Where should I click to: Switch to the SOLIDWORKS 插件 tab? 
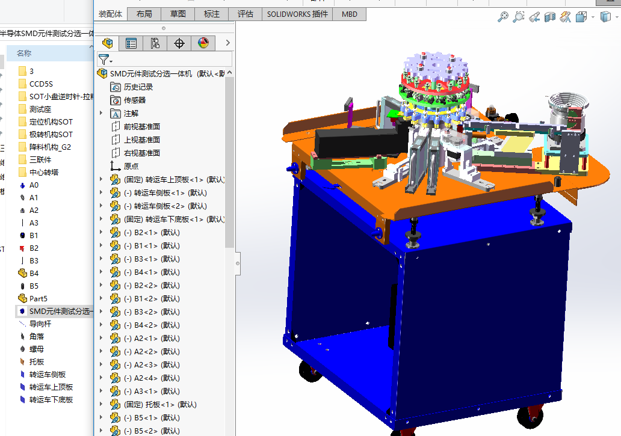[297, 14]
